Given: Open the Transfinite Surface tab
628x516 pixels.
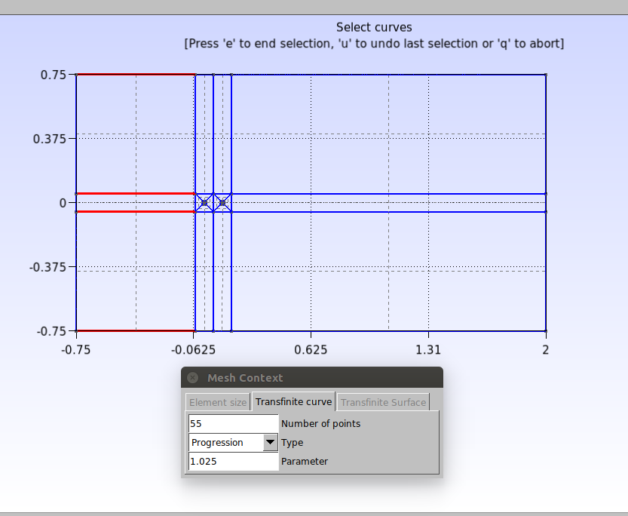Looking at the screenshot, I should tap(383, 402).
